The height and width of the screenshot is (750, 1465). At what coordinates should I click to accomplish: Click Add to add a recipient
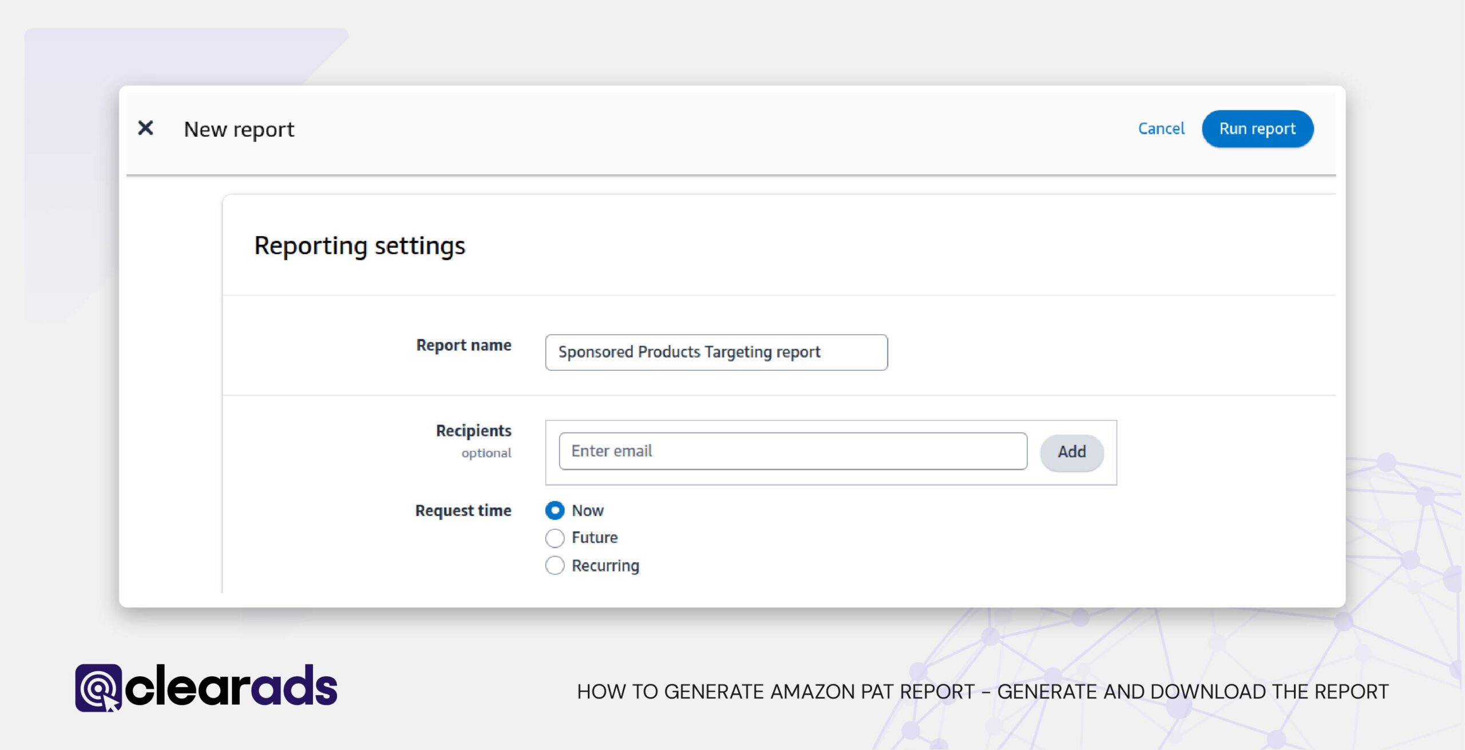coord(1071,452)
